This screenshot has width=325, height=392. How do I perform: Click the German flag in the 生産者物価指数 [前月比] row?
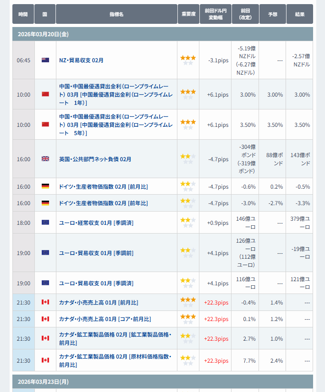(45, 186)
